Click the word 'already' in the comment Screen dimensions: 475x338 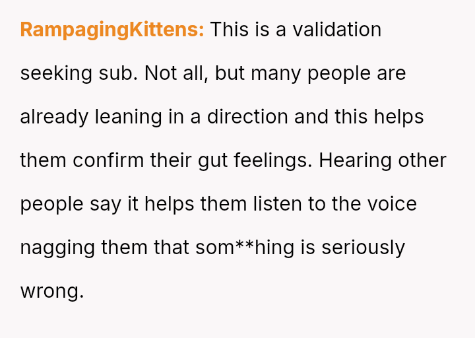(54, 118)
